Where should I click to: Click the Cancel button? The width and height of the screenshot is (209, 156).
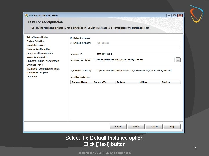(x=154, y=127)
